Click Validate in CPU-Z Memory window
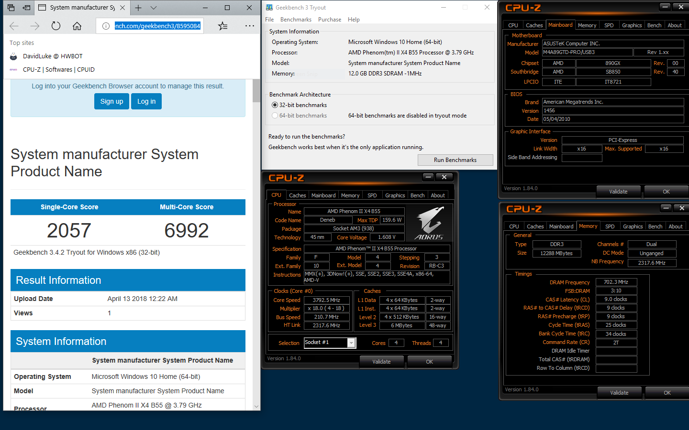 619,393
